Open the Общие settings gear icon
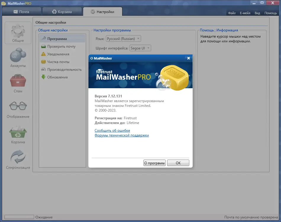The image size is (281, 222). tap(18, 33)
